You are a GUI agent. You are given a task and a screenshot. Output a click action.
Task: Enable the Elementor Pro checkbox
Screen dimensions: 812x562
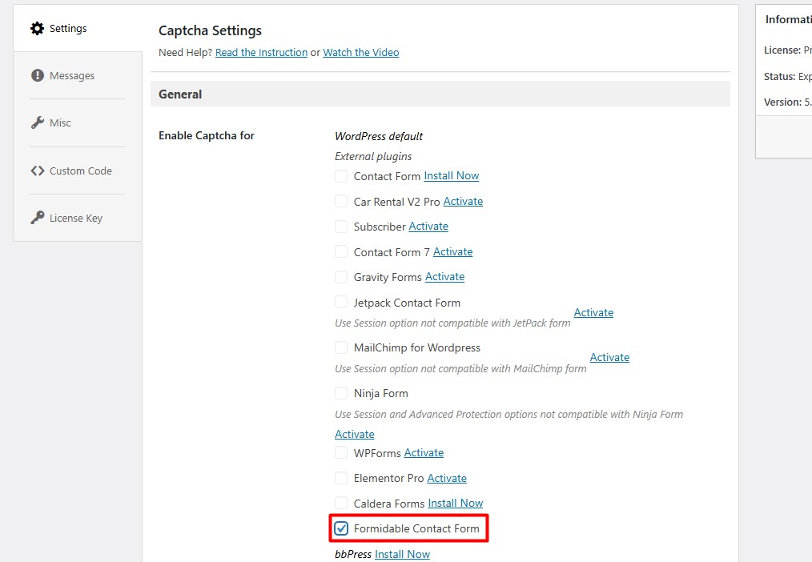pyautogui.click(x=341, y=478)
